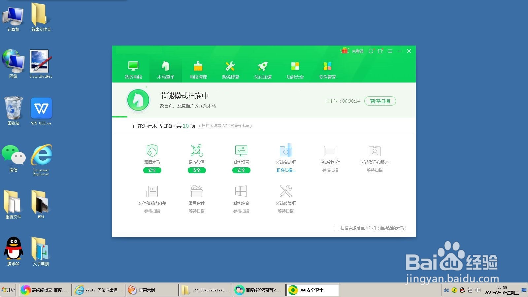The height and width of the screenshot is (297, 528).
Task: Click the 系统启动项 scan item icon
Action: click(286, 151)
